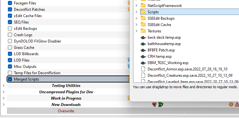Expand the SSEEdit Cache folder
This screenshot has width=239, height=118.
(137, 25)
